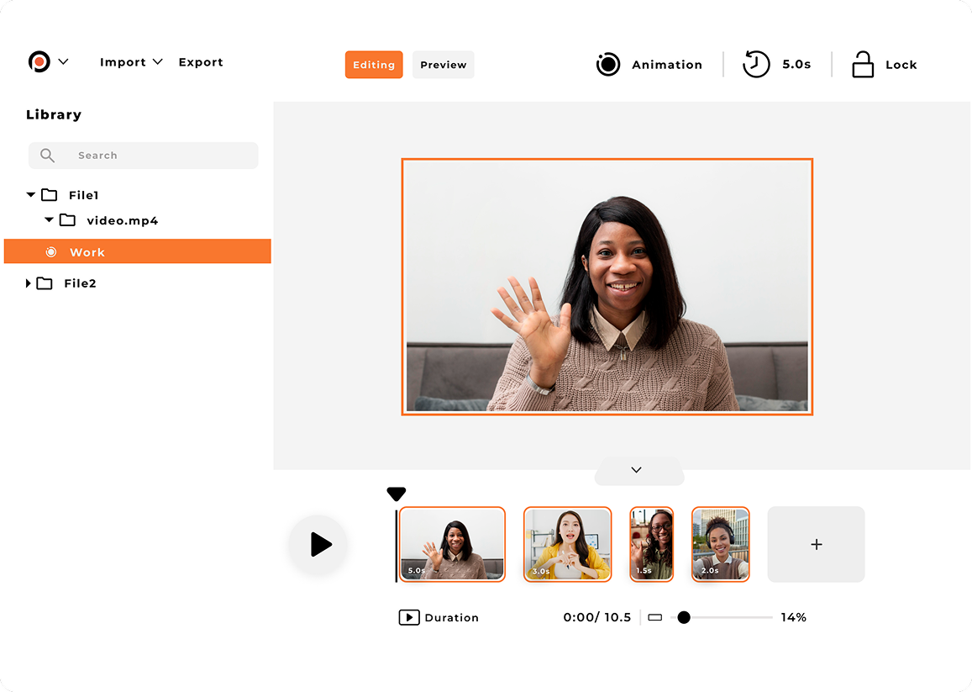Click the orange record app logo
This screenshot has height=692, width=972.
(x=39, y=61)
